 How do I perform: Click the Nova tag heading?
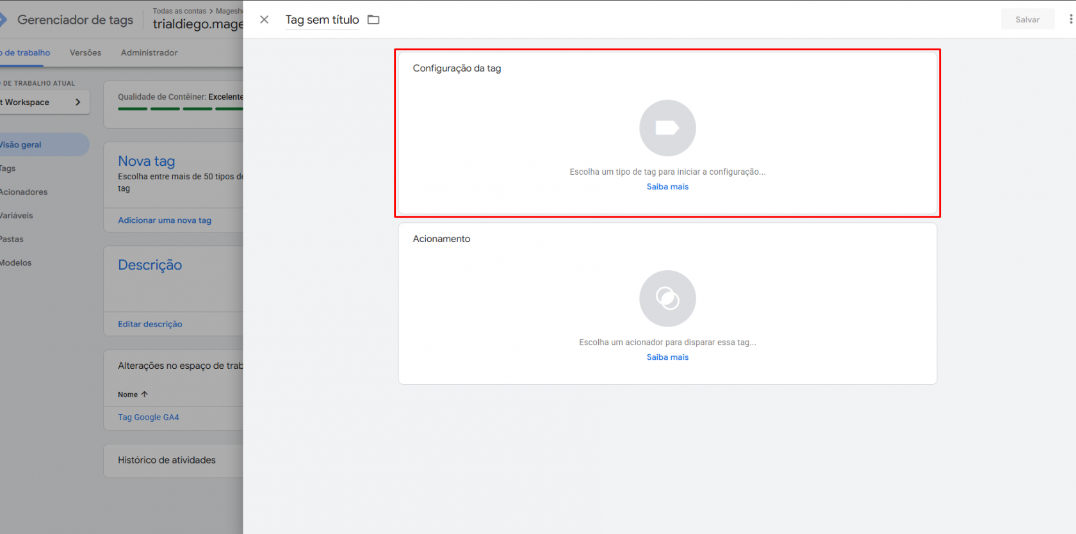(x=146, y=161)
